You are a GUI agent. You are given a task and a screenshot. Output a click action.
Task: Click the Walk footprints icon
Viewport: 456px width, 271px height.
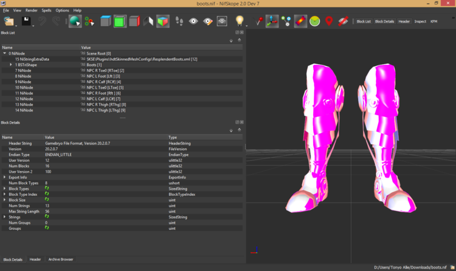coord(179,21)
